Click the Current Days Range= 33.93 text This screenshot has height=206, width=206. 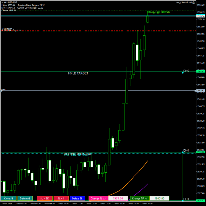tap(30, 8)
